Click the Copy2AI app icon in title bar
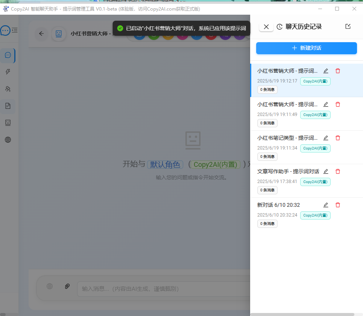This screenshot has width=363, height=316. pyautogui.click(x=6, y=9)
